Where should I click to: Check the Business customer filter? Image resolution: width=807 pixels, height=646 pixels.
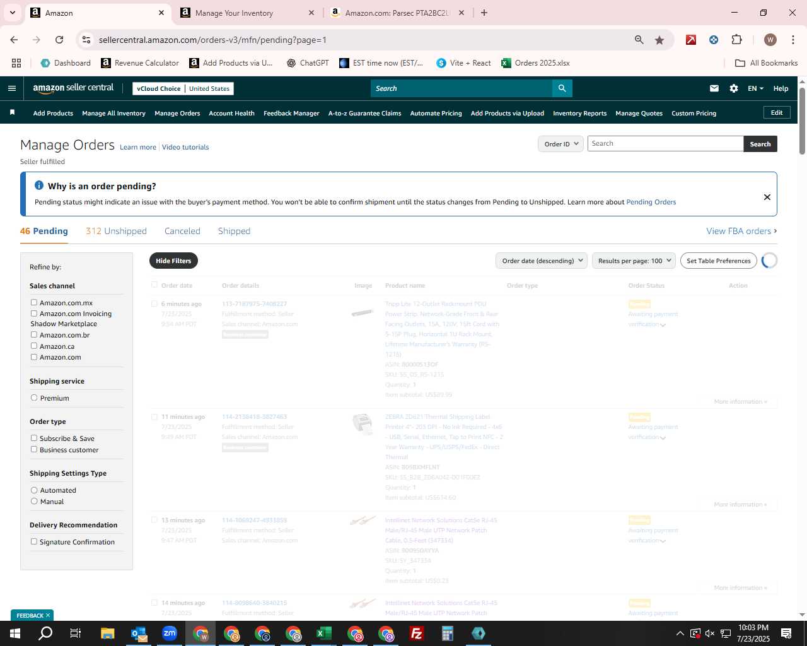click(34, 449)
